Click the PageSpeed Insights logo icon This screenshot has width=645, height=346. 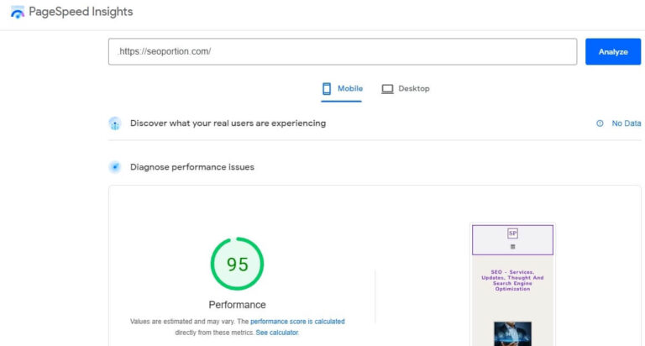pyautogui.click(x=18, y=12)
